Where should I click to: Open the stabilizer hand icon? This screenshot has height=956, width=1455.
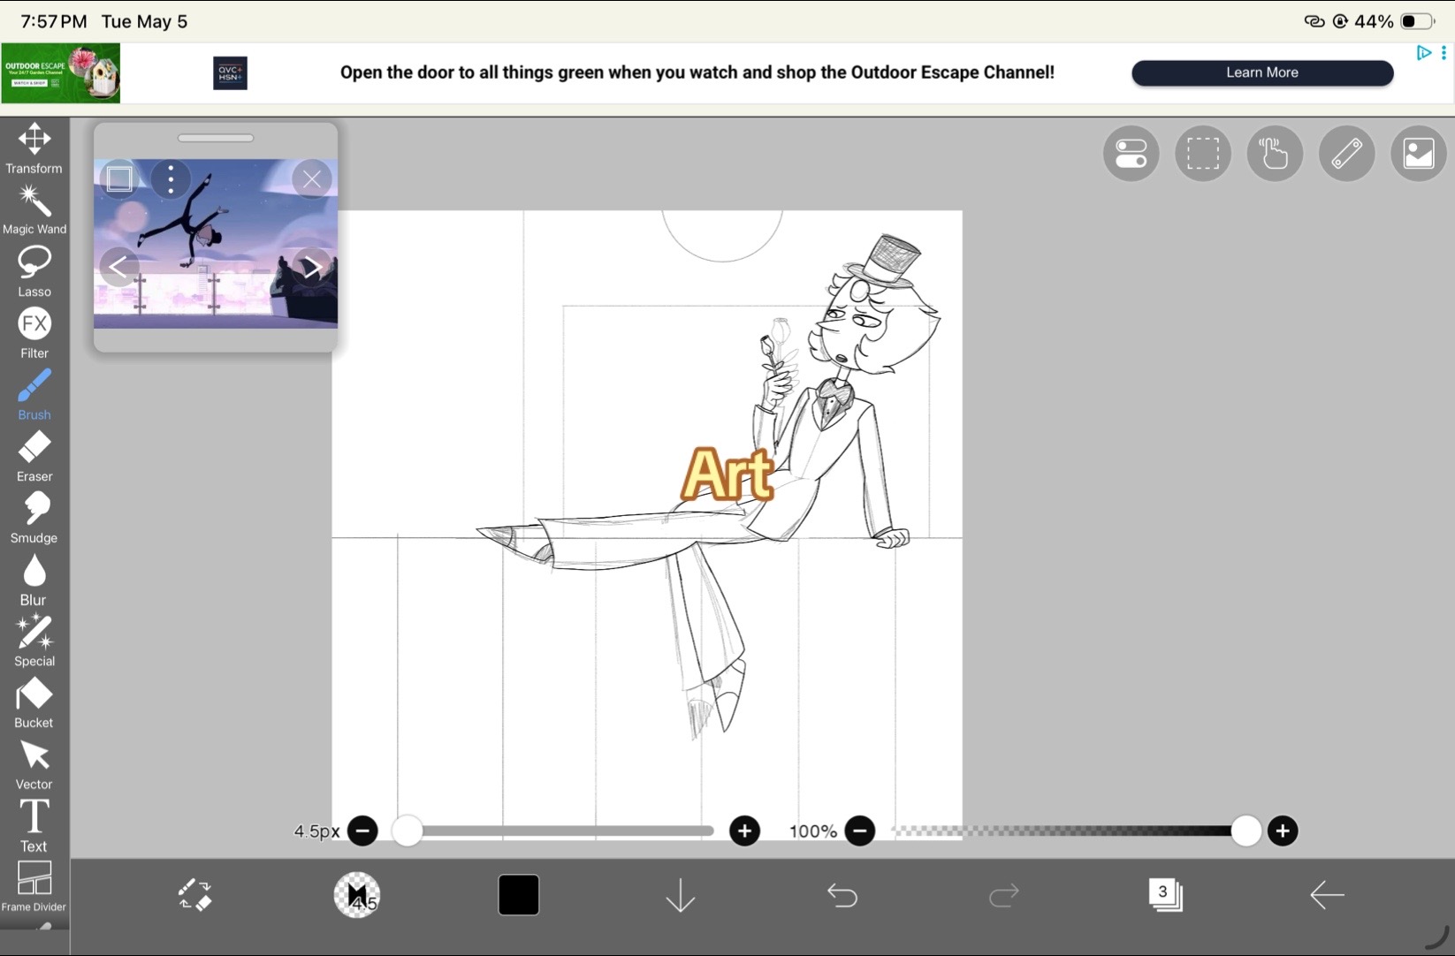click(1274, 154)
